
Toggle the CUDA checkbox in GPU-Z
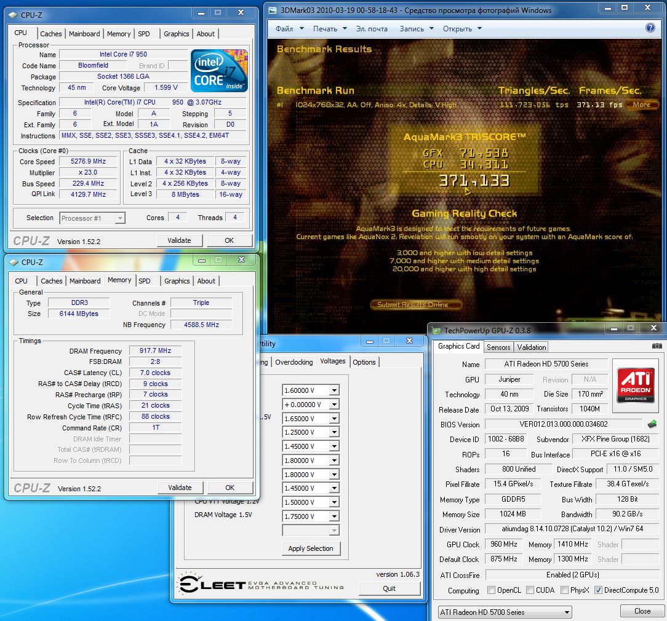click(530, 590)
